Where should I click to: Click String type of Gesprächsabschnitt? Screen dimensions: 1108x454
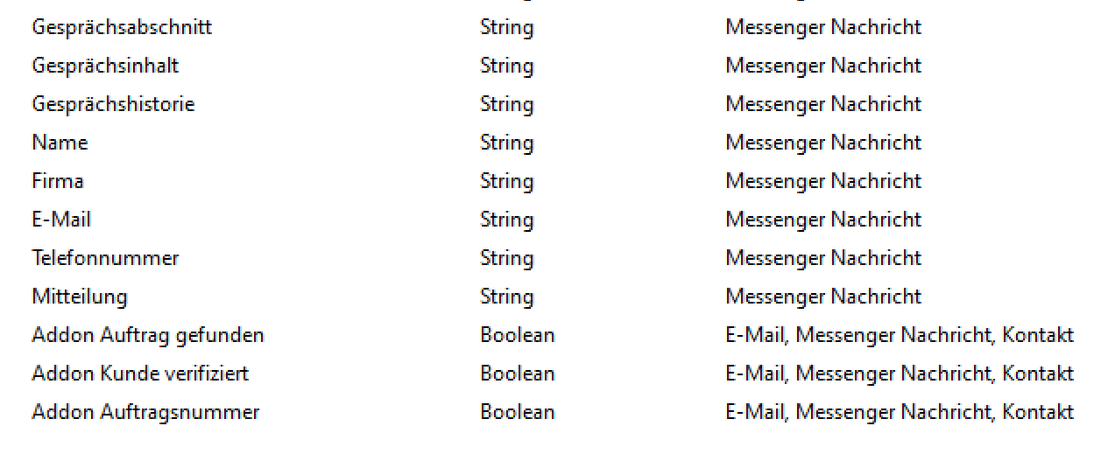(x=506, y=28)
